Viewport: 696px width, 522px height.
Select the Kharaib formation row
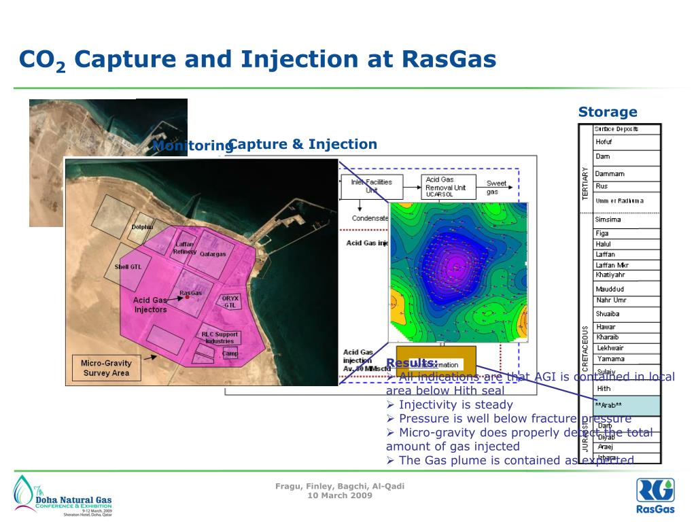pyautogui.click(x=627, y=337)
